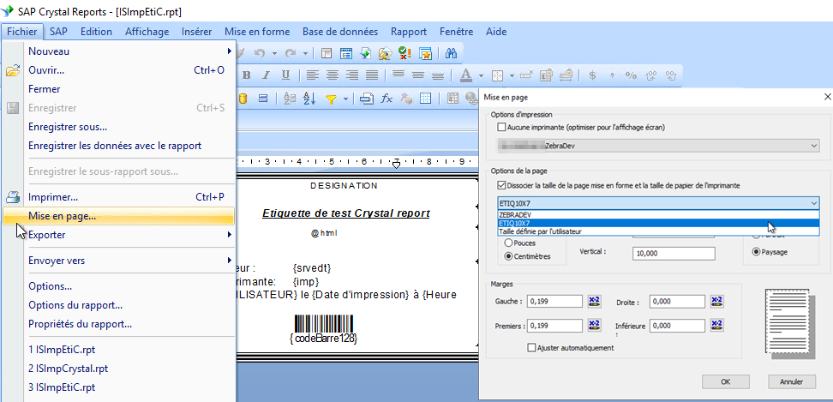This screenshot has height=402, width=833.
Task: Click the yellow filter funnel icon
Action: click(x=332, y=98)
